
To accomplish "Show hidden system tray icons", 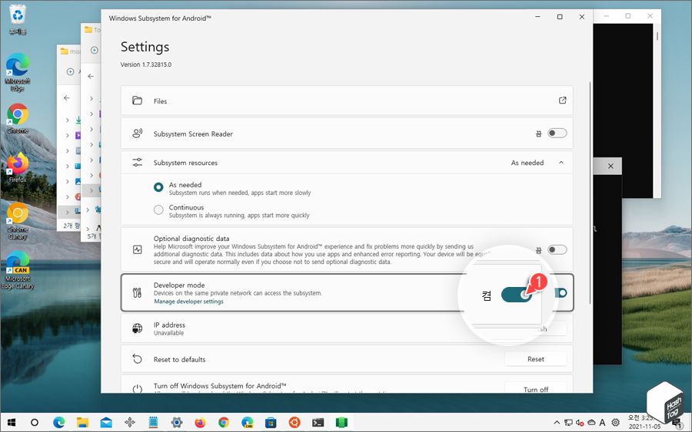I will pyautogui.click(x=557, y=423).
